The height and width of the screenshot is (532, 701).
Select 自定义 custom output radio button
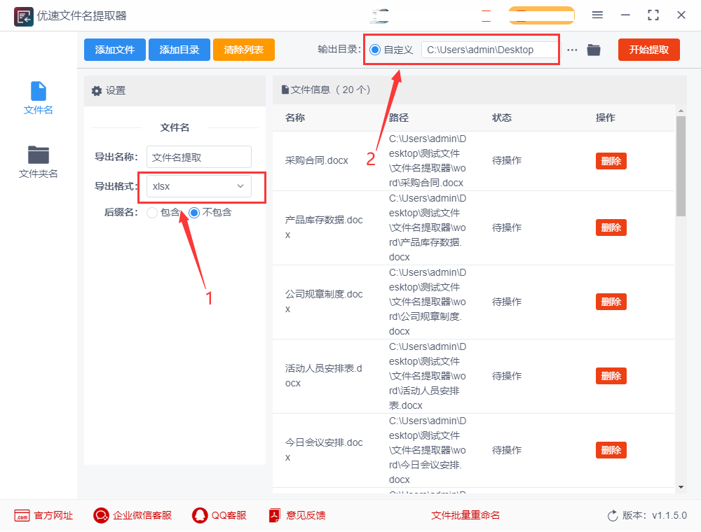click(x=375, y=50)
